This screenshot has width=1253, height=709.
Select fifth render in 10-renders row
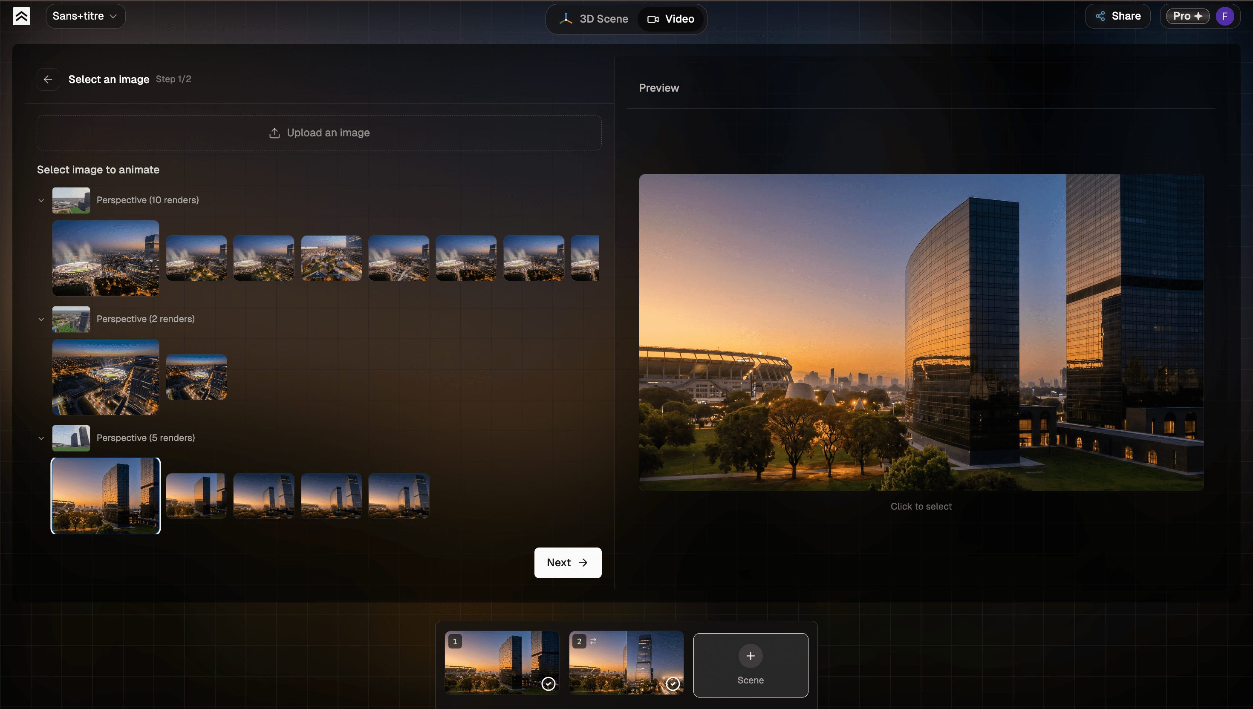click(398, 258)
